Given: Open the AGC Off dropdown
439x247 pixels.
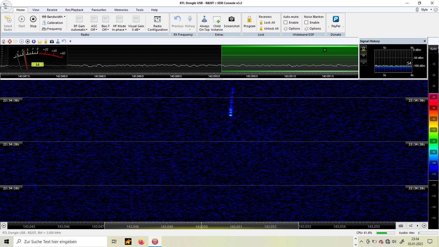Looking at the screenshot, I should [94, 23].
